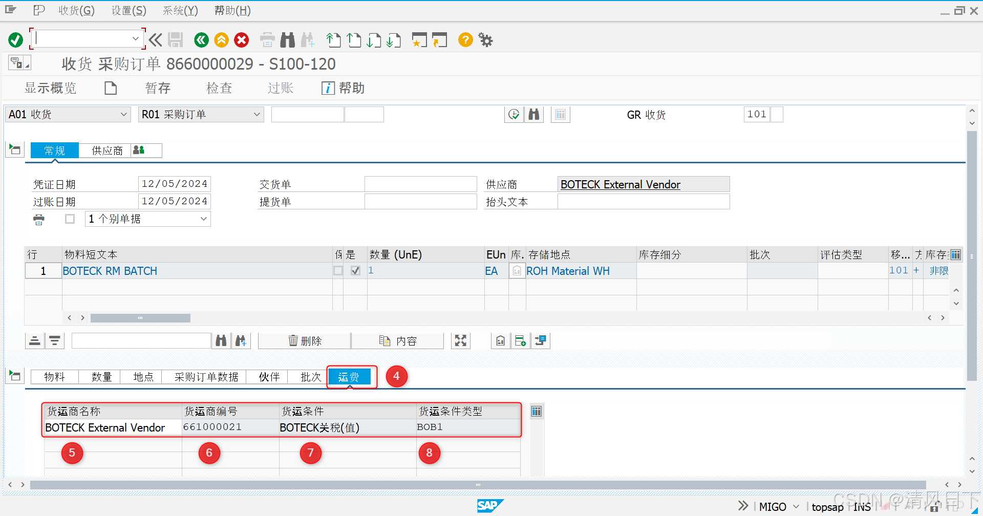
Task: Click the First Page icon
Action: tap(334, 40)
